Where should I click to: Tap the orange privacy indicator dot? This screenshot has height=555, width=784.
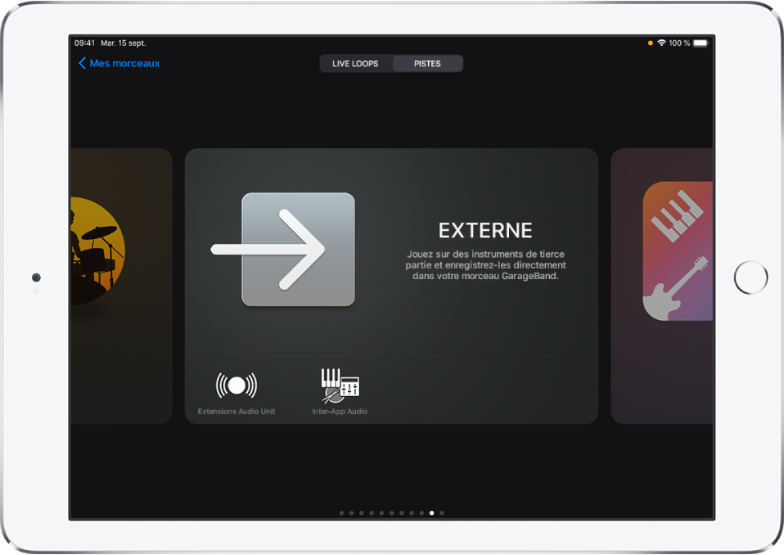pos(649,42)
